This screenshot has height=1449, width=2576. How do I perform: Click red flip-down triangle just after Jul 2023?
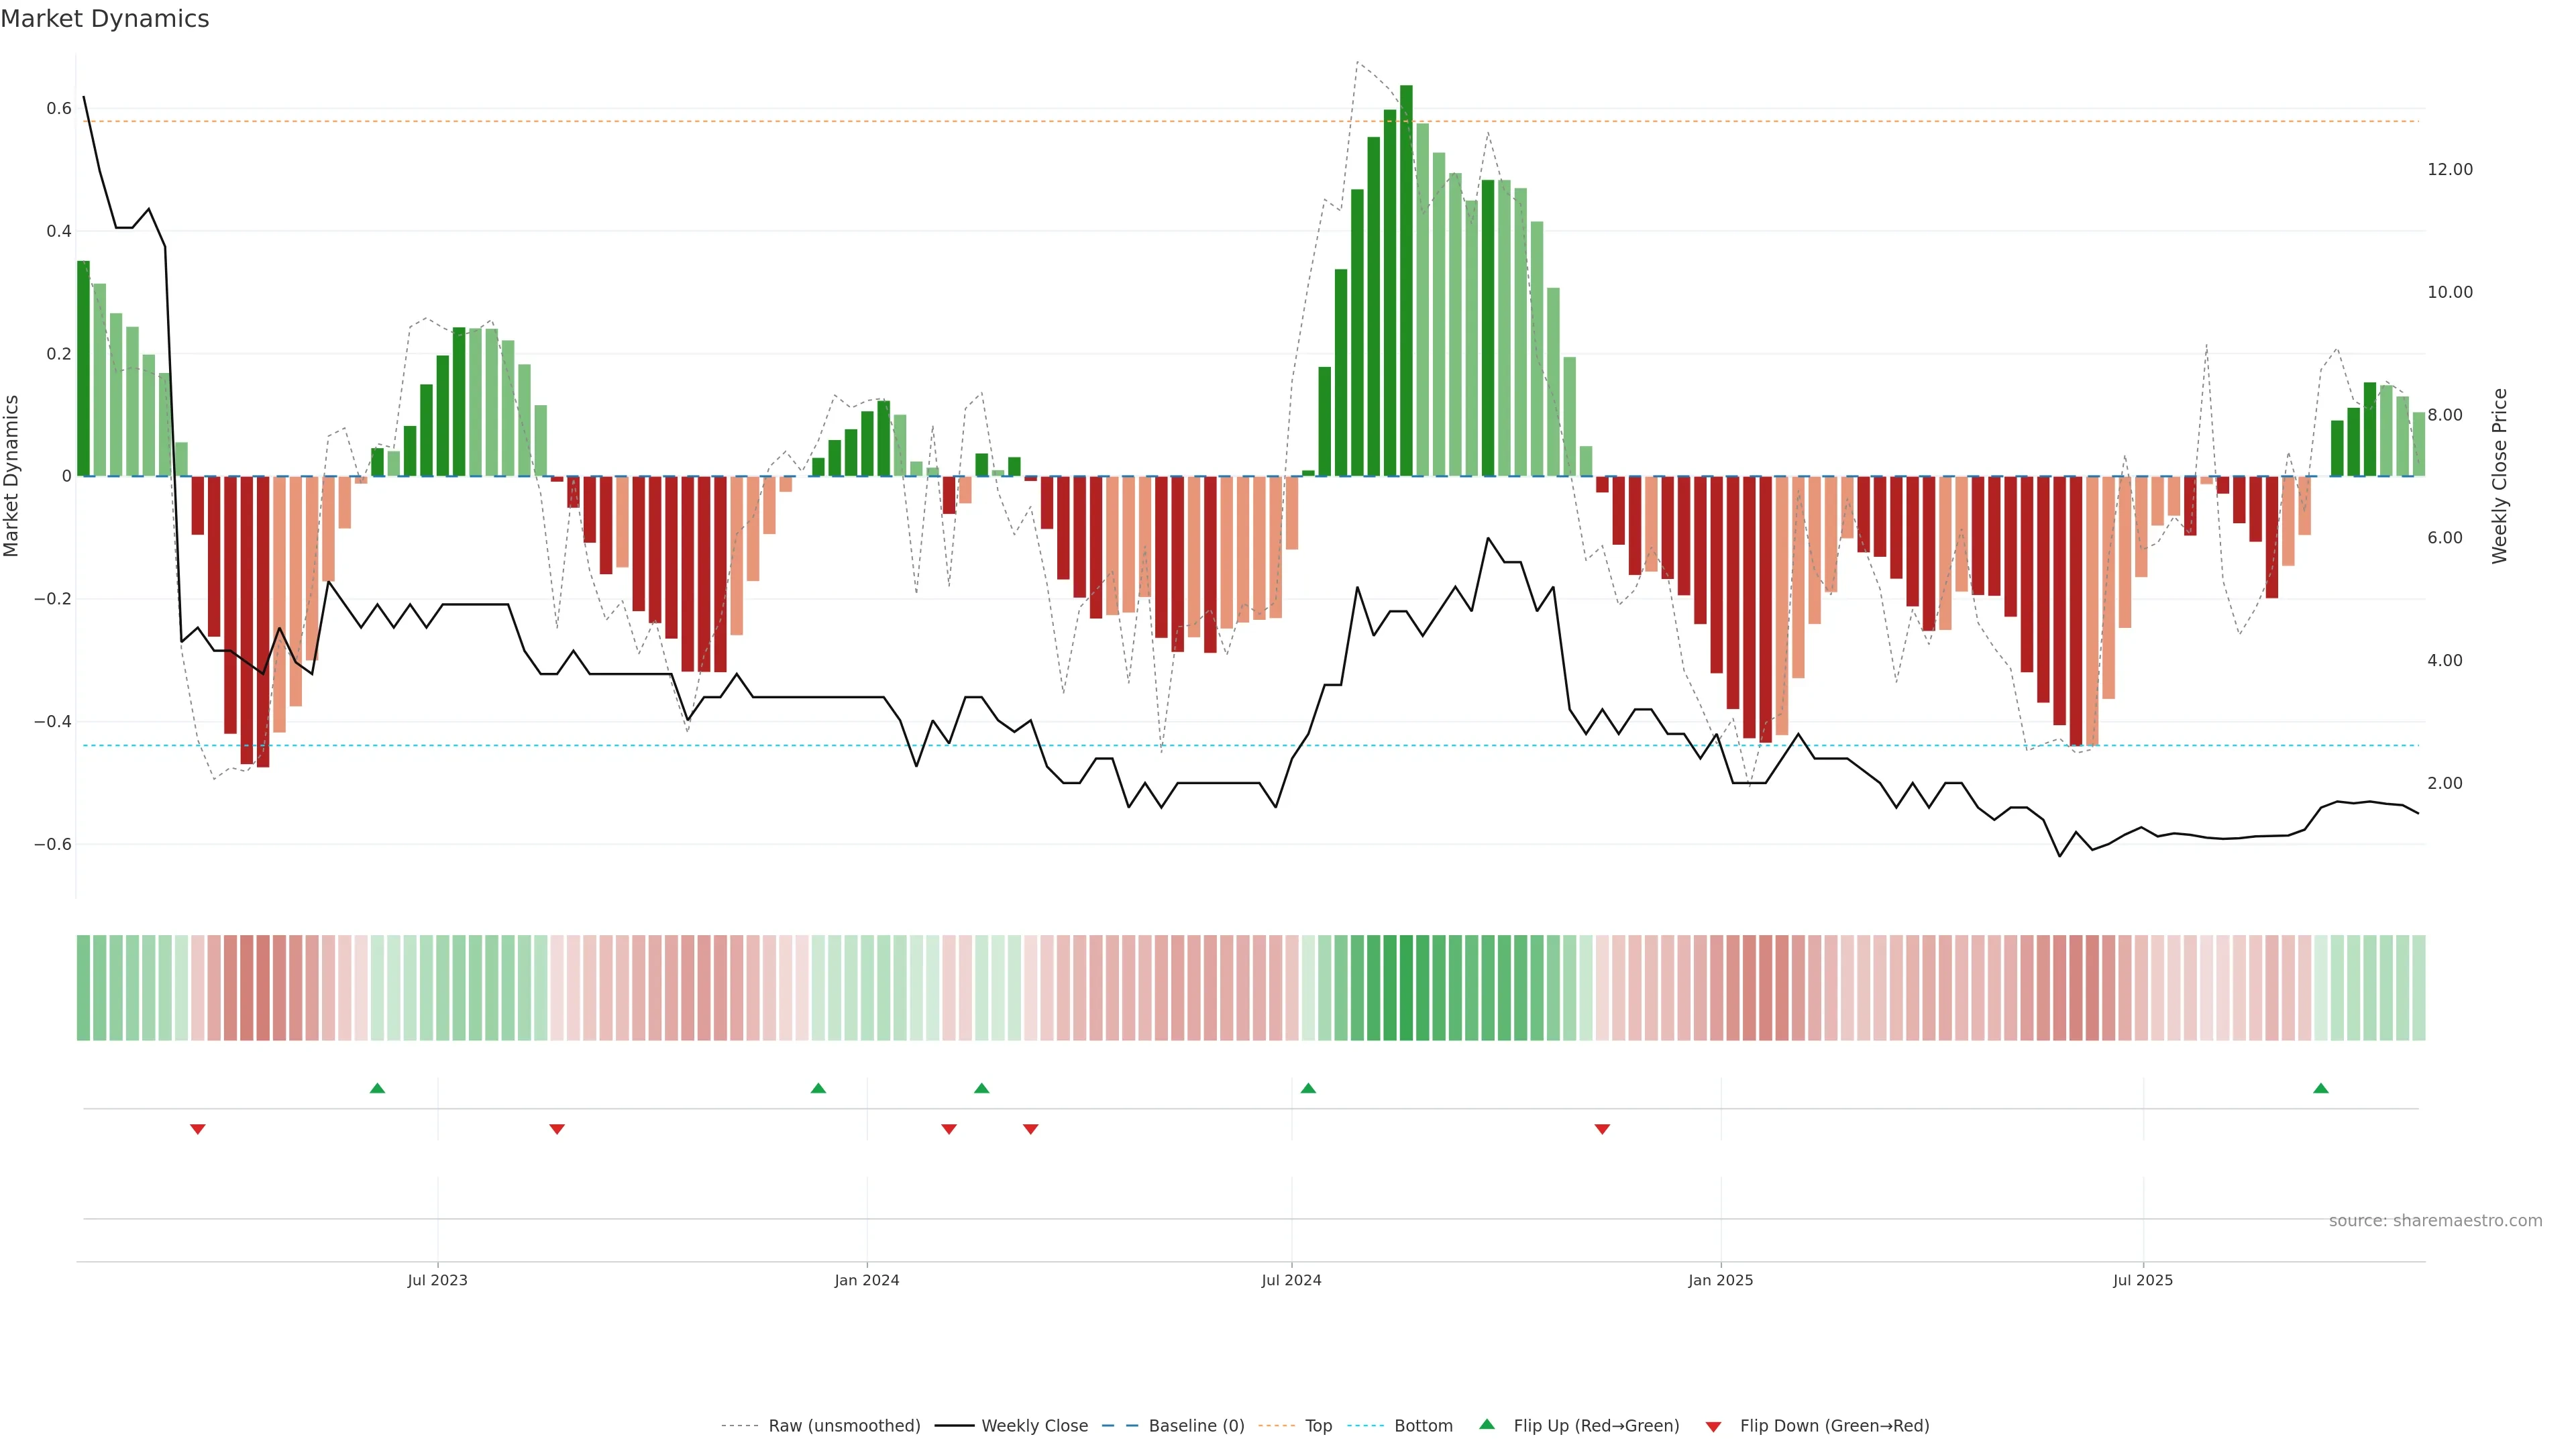tap(557, 1129)
